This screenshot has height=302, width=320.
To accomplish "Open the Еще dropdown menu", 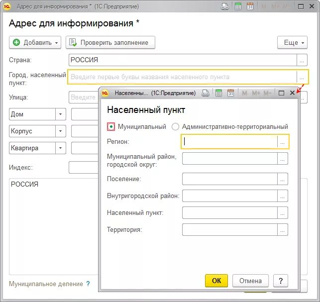I will coord(292,42).
